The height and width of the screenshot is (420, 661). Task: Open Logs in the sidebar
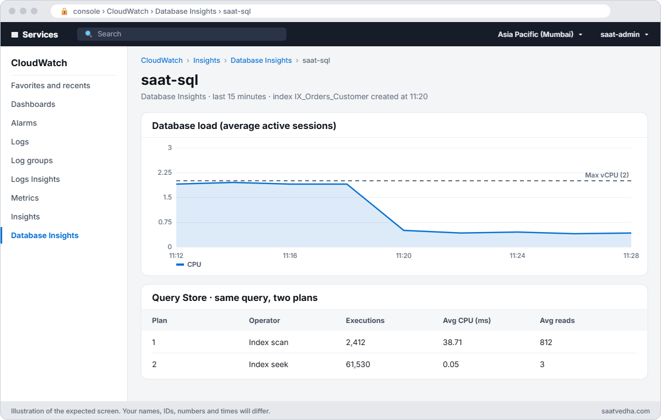pyautogui.click(x=20, y=142)
